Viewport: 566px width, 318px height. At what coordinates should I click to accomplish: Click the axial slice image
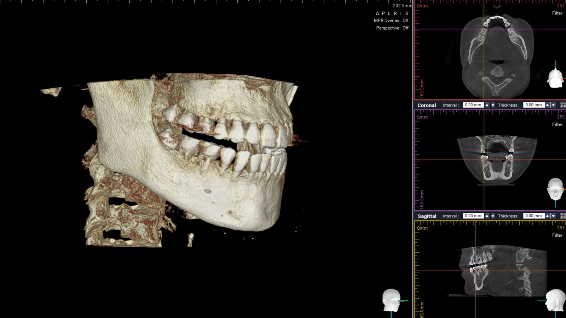tap(497, 57)
